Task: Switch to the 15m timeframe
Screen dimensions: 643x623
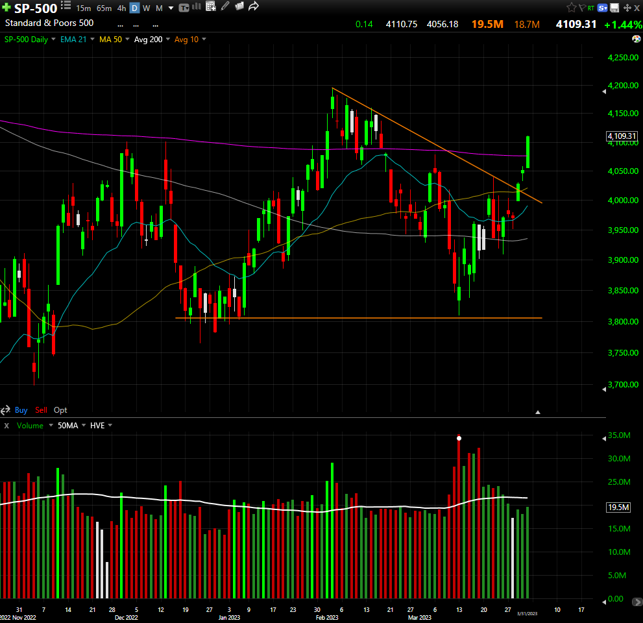Action: (84, 8)
